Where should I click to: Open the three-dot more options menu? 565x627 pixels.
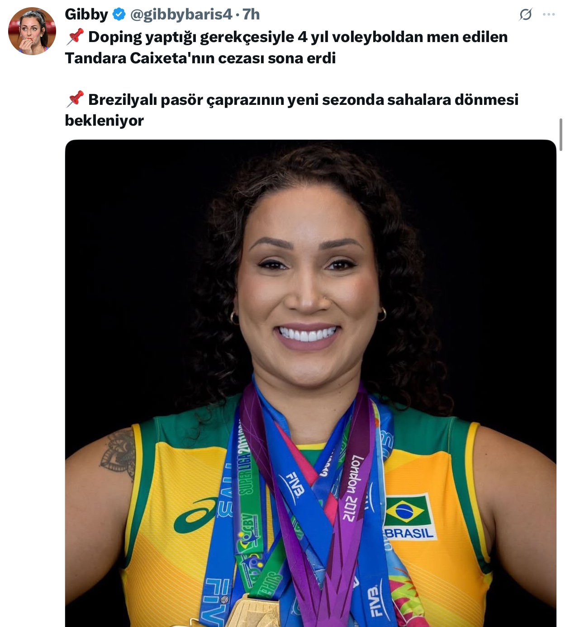(x=549, y=14)
